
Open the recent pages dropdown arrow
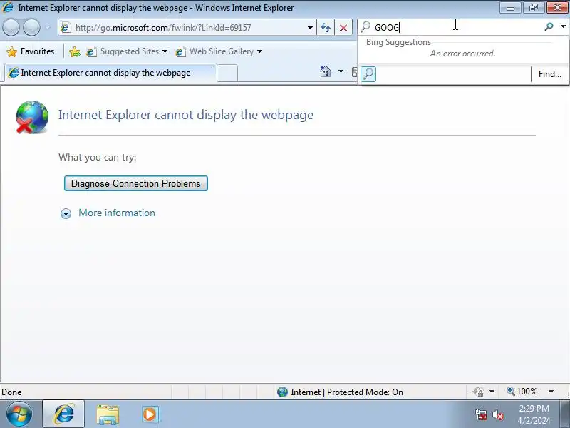47,27
